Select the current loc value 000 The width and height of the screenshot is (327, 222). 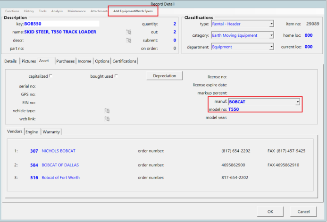(309, 47)
